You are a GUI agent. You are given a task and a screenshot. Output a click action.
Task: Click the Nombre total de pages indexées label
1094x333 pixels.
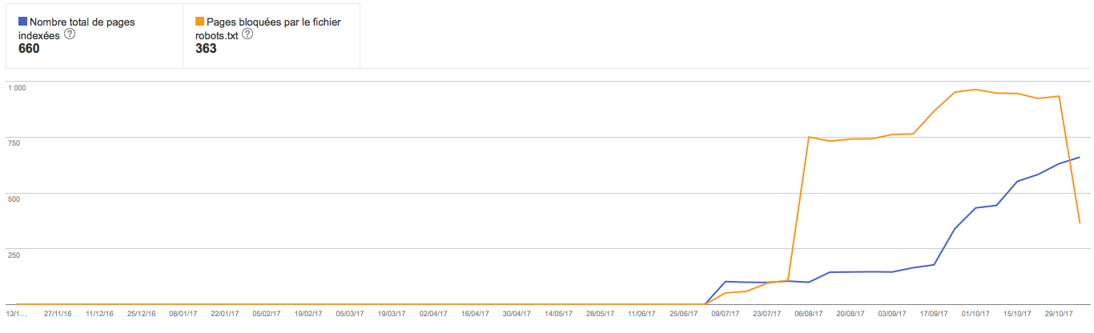(76, 29)
